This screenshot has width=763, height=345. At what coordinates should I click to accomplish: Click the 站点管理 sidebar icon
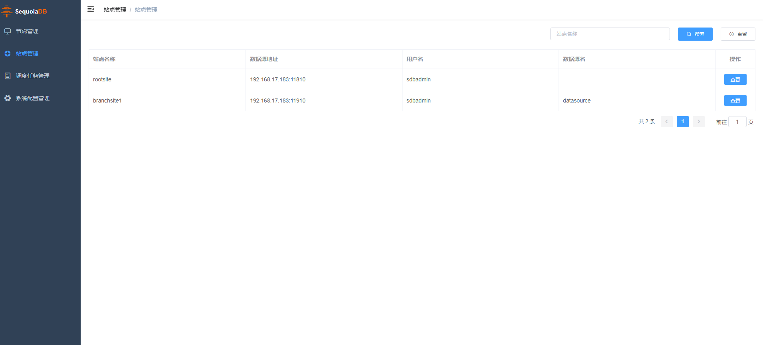click(x=8, y=53)
